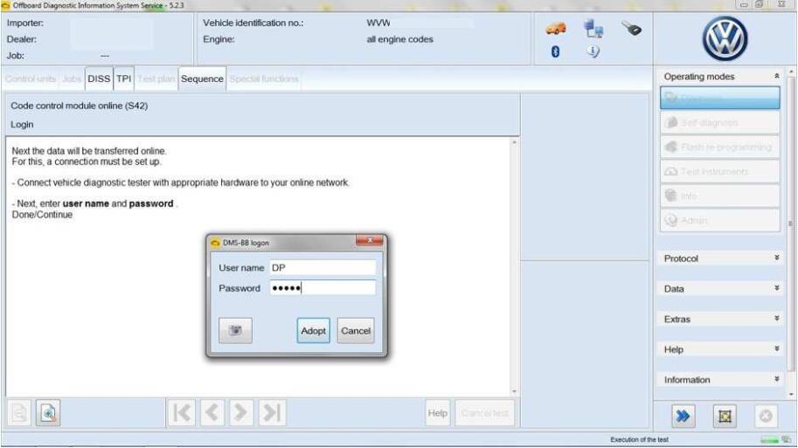Collapse the Operating modes section
Image resolution: width=798 pixels, height=448 pixels.
pyautogui.click(x=777, y=76)
